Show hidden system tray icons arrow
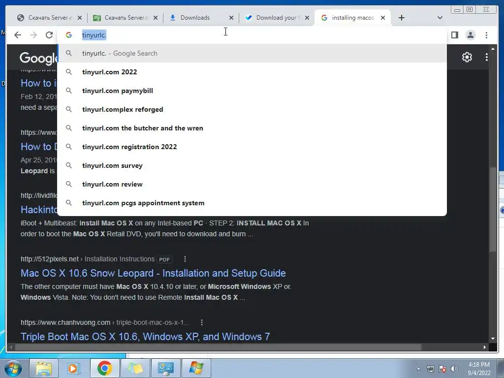This screenshot has height=378, width=504. pyautogui.click(x=418, y=369)
